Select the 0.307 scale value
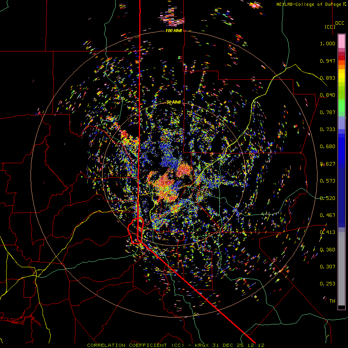The width and height of the screenshot is (348, 348). pyautogui.click(x=328, y=267)
